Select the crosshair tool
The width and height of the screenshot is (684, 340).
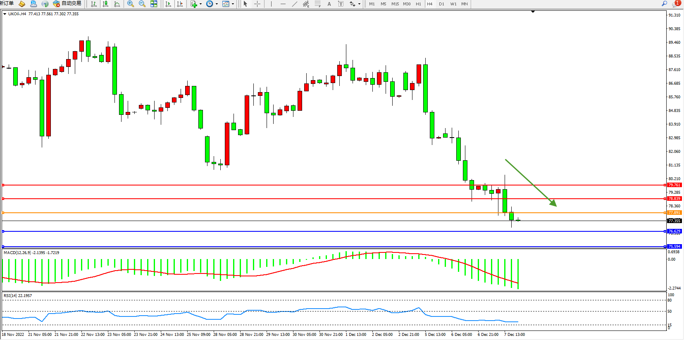click(x=257, y=4)
